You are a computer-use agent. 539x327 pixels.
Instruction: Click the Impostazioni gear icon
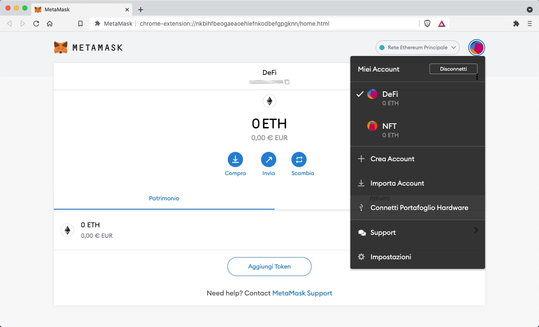[x=361, y=257]
